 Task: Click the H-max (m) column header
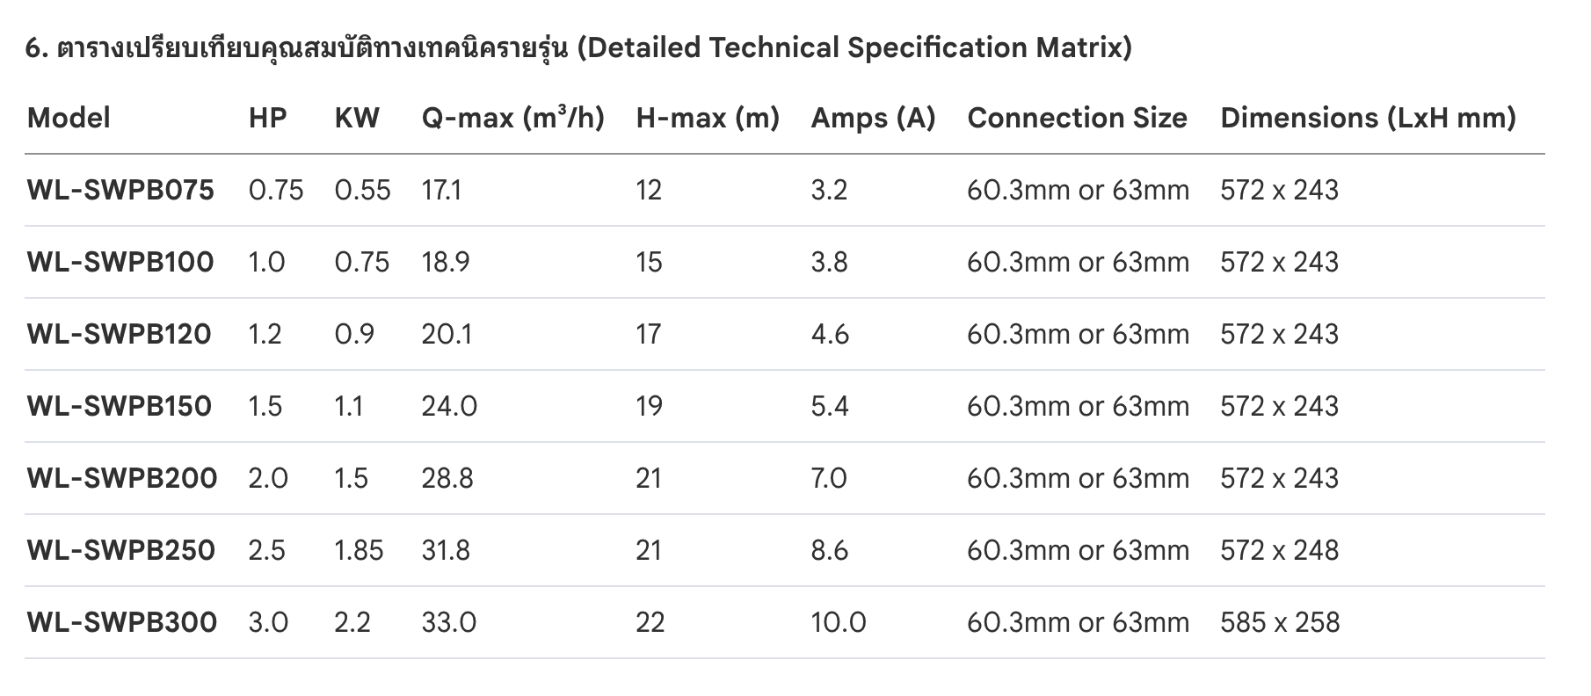(708, 118)
